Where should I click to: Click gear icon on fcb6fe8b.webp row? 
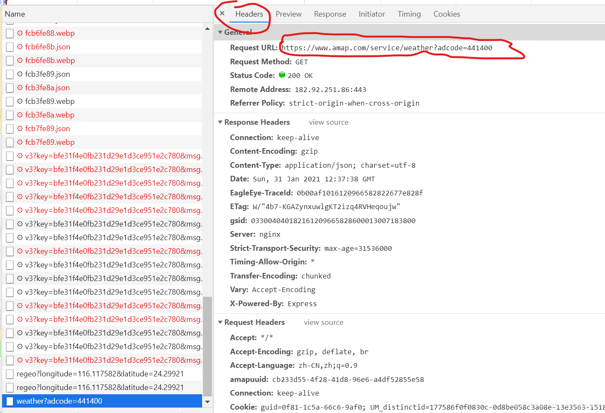click(x=20, y=60)
